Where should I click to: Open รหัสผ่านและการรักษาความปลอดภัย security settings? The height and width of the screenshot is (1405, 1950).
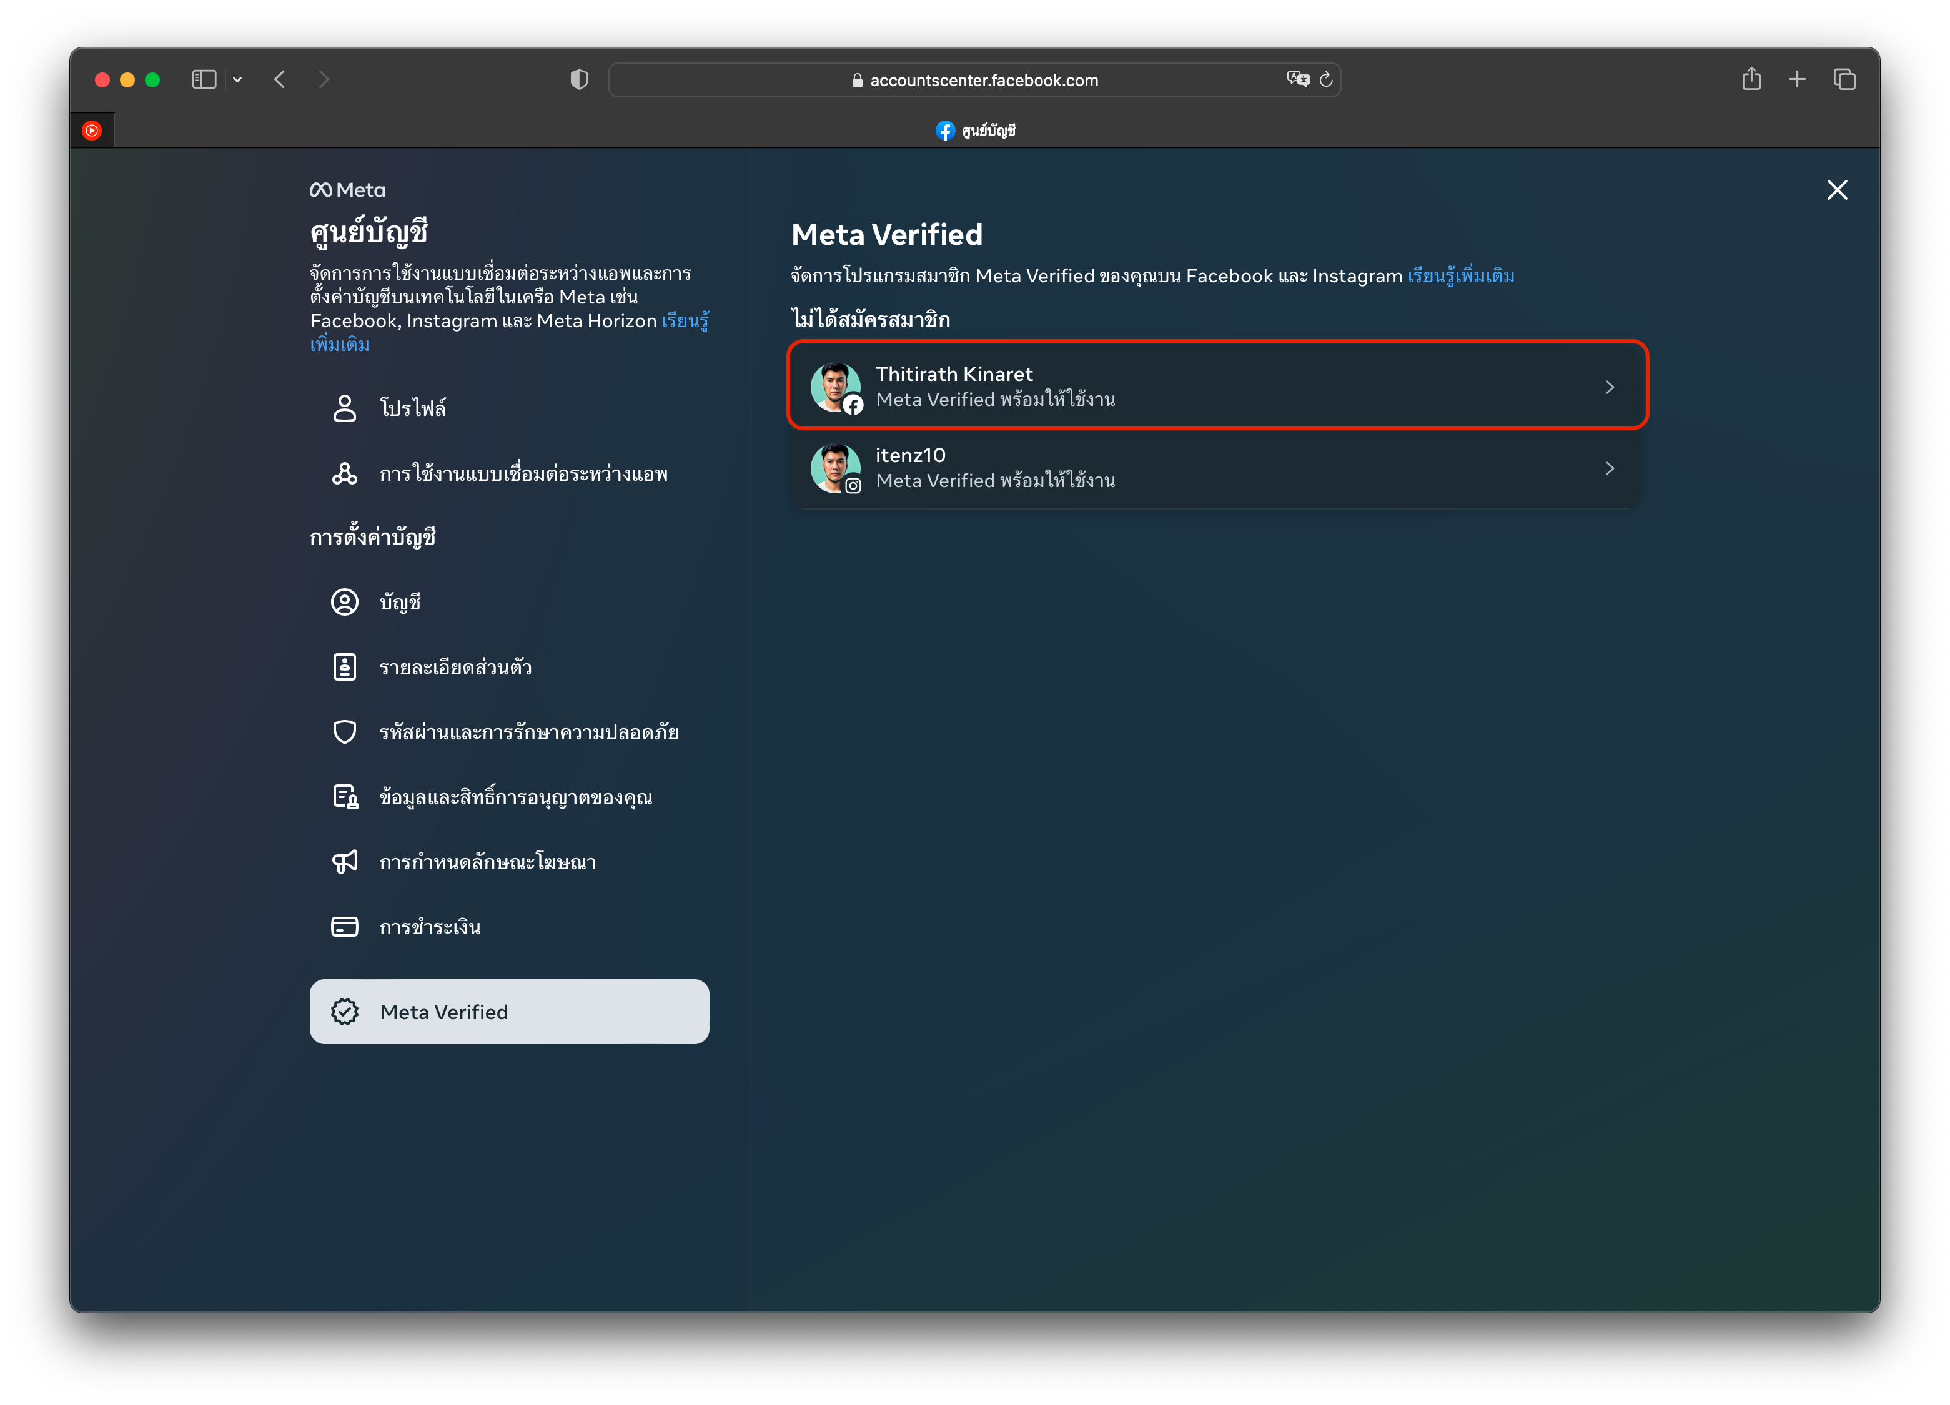click(x=528, y=732)
